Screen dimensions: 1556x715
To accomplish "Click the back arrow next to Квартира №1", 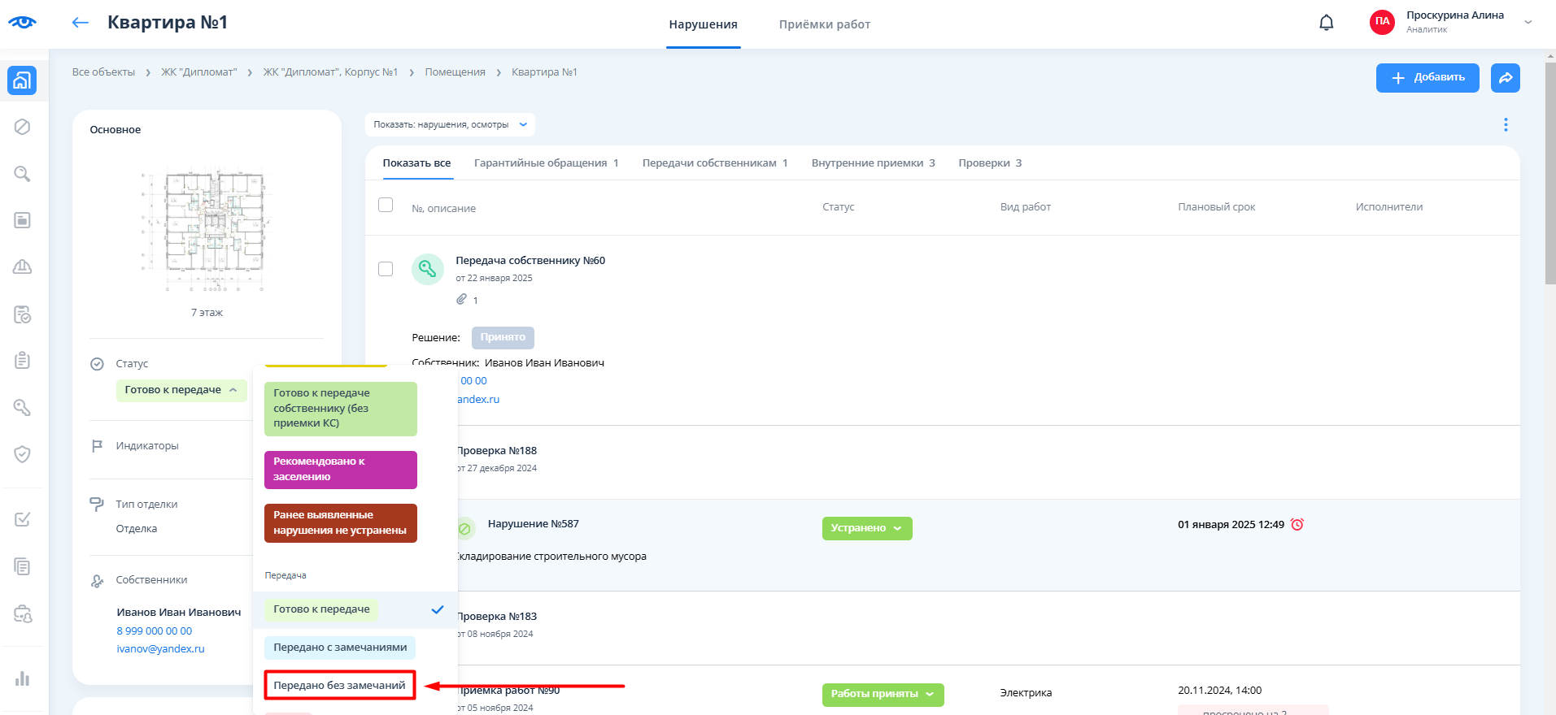I will pyautogui.click(x=80, y=23).
